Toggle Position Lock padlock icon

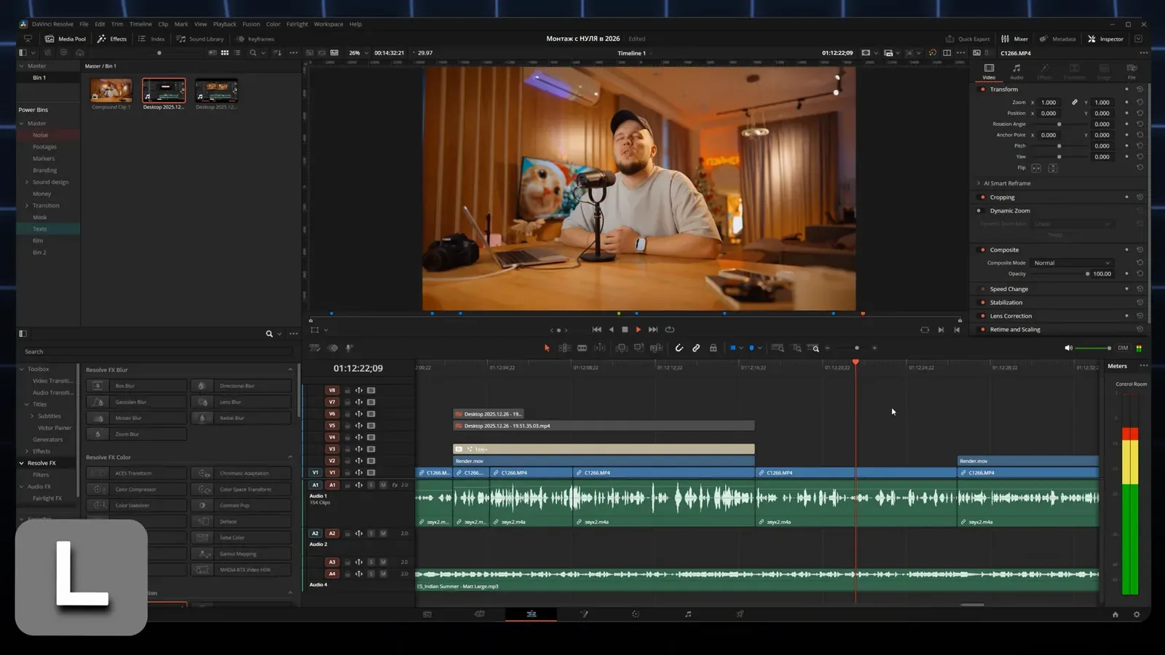[x=714, y=348]
